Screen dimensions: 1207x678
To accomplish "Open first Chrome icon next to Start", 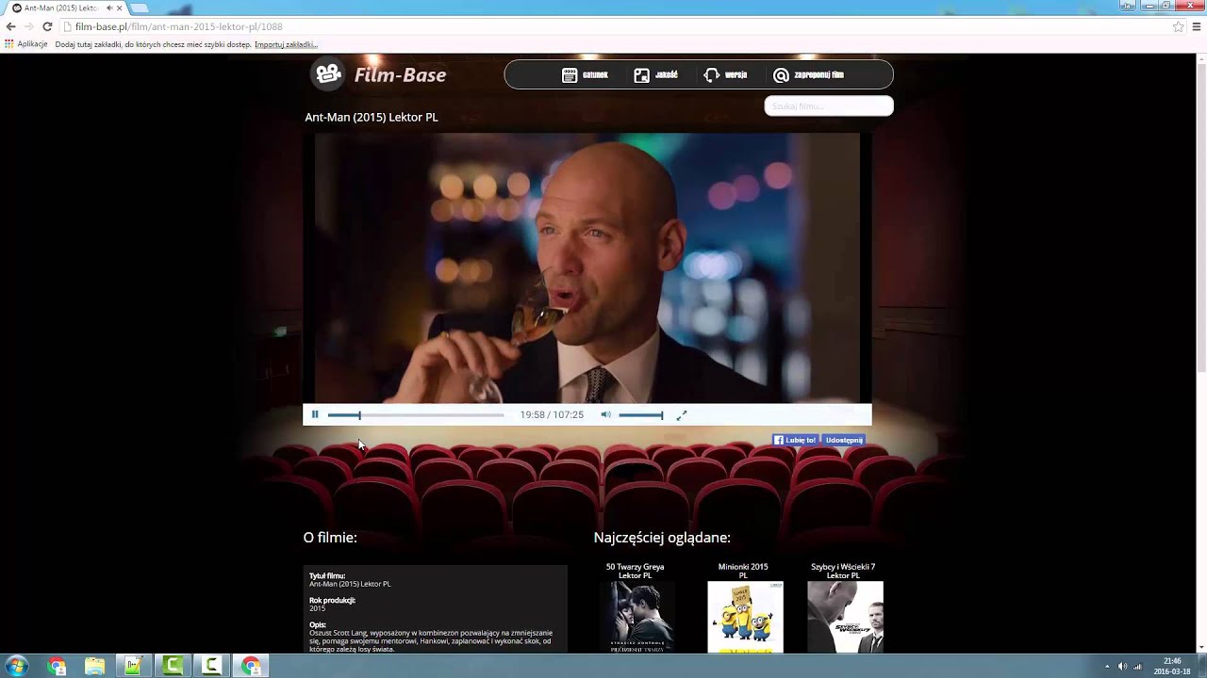I will 58,666.
